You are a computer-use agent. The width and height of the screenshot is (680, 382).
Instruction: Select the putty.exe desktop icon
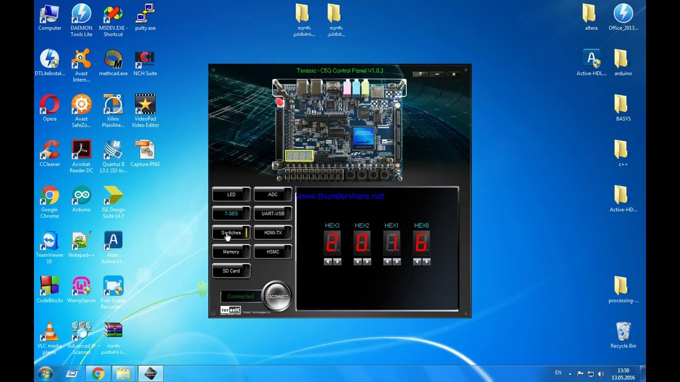145,18
